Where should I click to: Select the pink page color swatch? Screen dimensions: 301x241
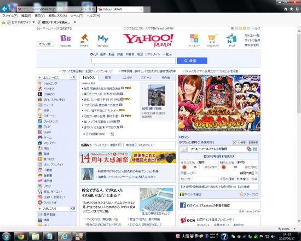point(236,28)
